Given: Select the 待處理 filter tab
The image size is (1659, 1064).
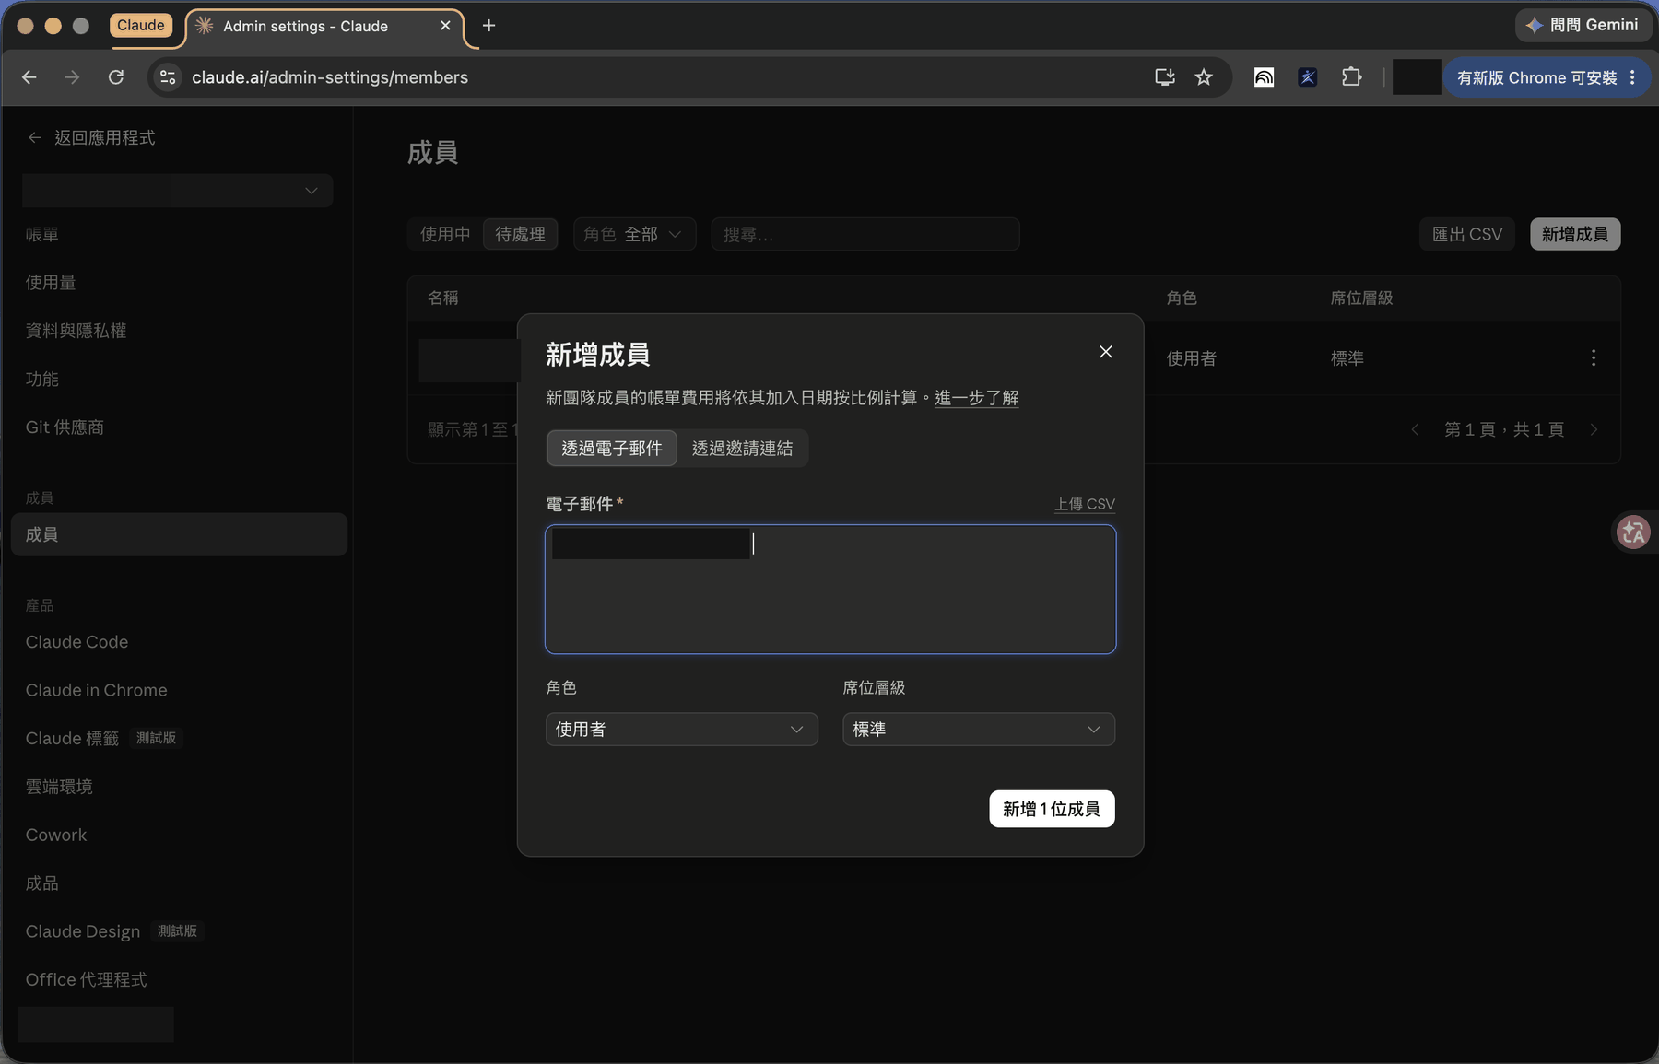Looking at the screenshot, I should (x=520, y=234).
